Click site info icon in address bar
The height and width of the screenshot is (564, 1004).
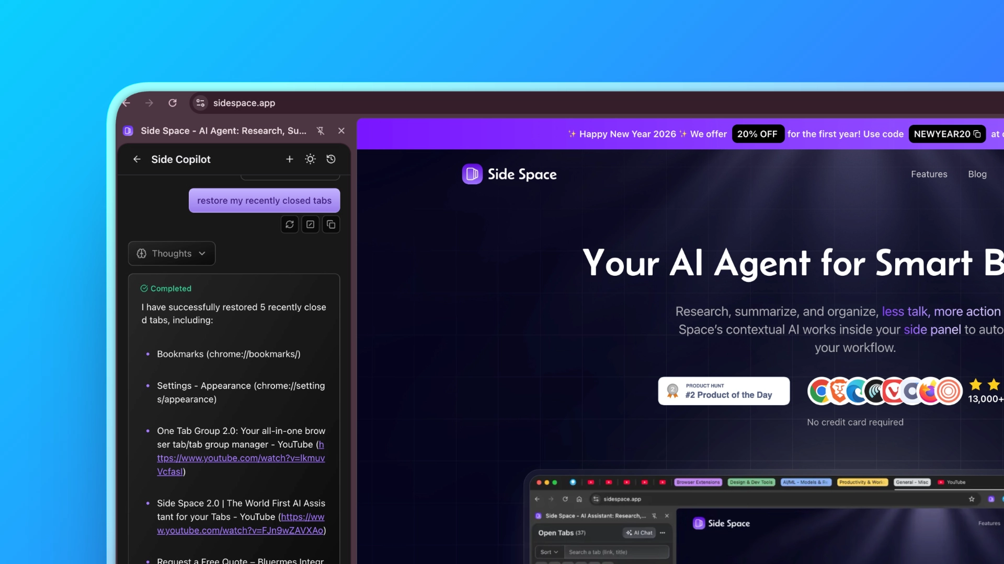pyautogui.click(x=200, y=103)
